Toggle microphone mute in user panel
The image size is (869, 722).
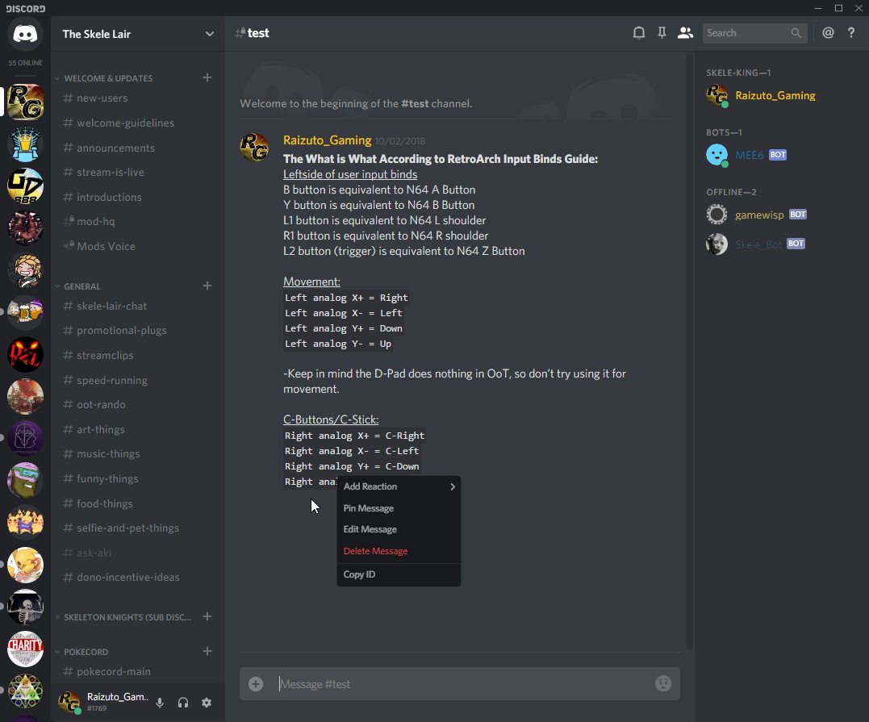pos(160,703)
